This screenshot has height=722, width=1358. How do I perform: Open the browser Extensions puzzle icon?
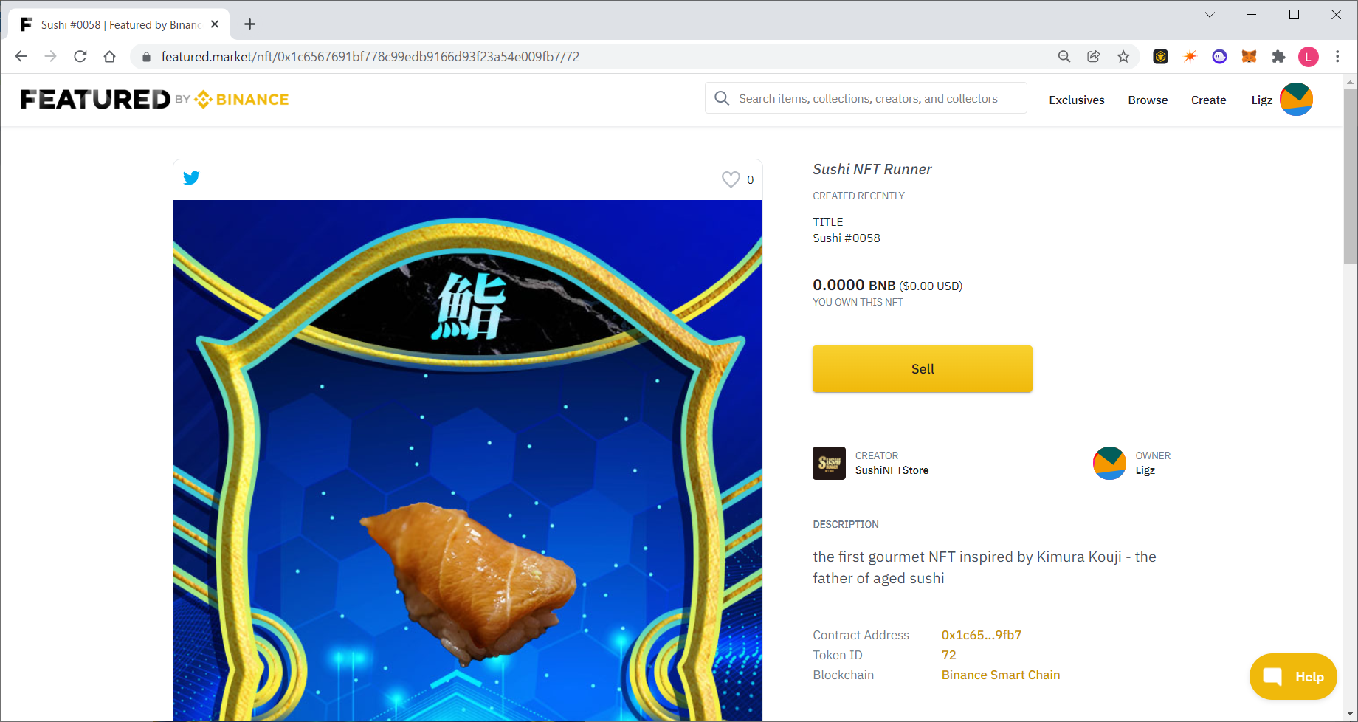1278,57
